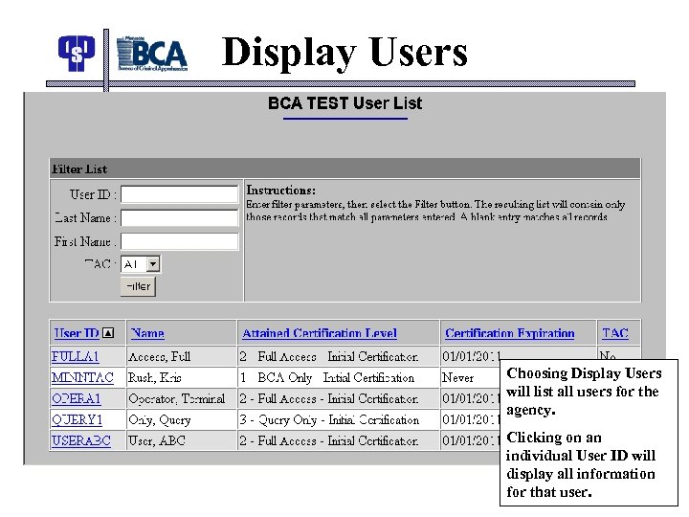The height and width of the screenshot is (517, 689).
Task: Click certification level cell in OPERA1 row
Action: pos(338,398)
